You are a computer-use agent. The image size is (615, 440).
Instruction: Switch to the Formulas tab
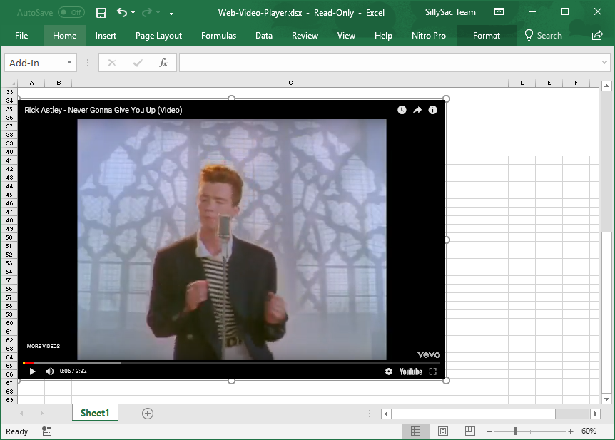point(218,36)
